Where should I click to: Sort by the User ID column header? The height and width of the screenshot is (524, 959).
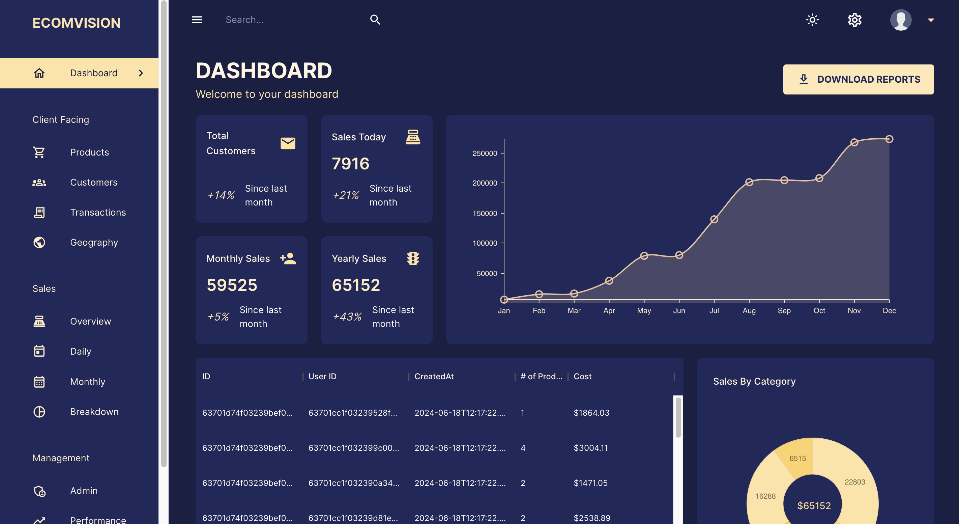coord(322,377)
